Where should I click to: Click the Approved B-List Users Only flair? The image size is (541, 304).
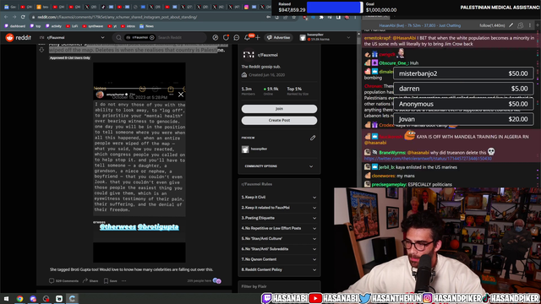[x=69, y=58]
